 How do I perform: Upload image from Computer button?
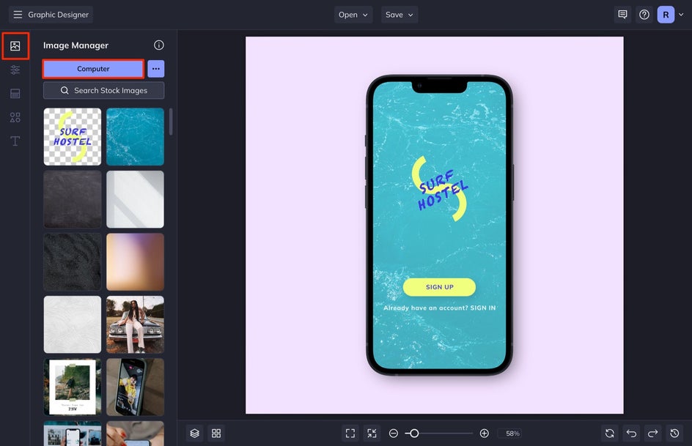point(93,69)
